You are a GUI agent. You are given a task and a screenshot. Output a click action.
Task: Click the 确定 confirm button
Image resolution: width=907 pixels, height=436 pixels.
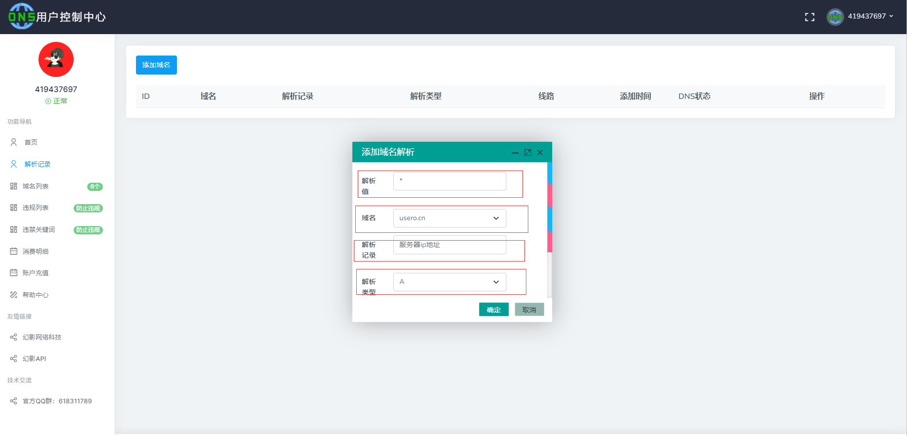[494, 310]
